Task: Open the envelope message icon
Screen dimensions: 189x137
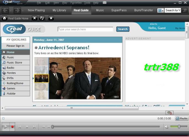Action: pyautogui.click(x=104, y=3)
